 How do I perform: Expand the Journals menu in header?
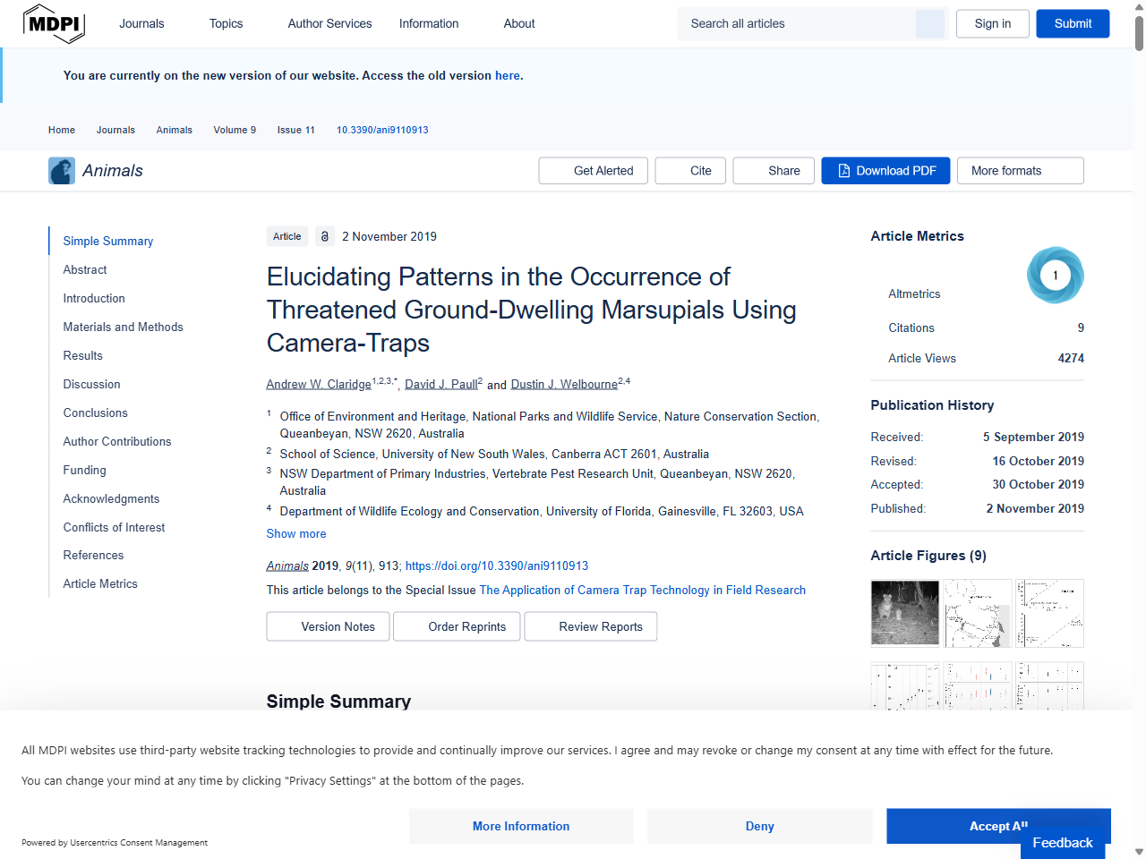tap(141, 24)
